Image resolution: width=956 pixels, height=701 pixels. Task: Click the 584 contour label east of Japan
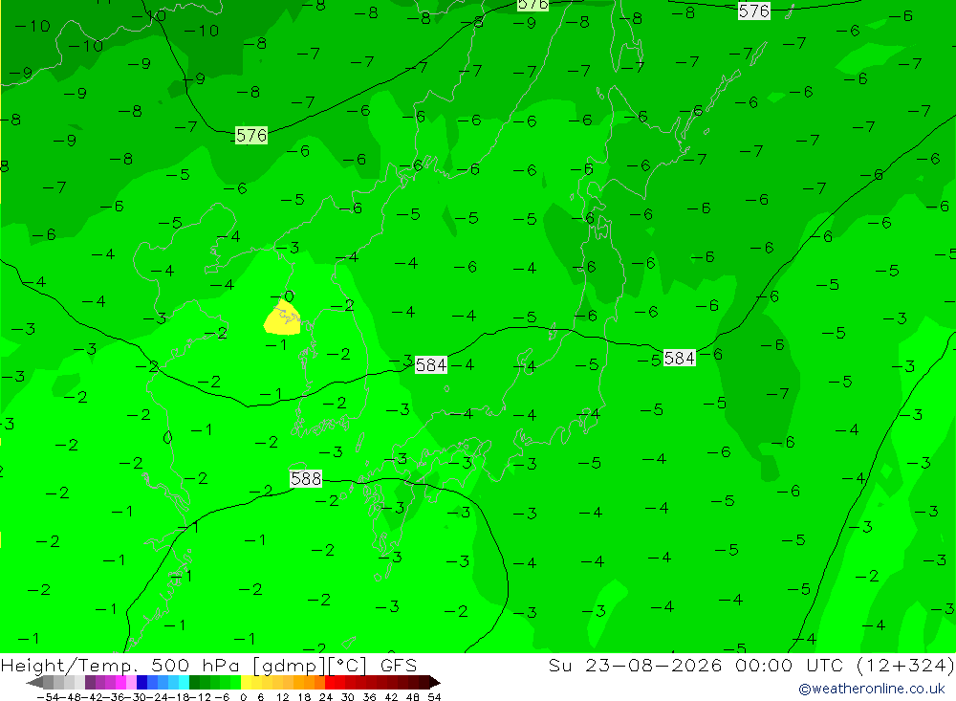pyautogui.click(x=679, y=358)
